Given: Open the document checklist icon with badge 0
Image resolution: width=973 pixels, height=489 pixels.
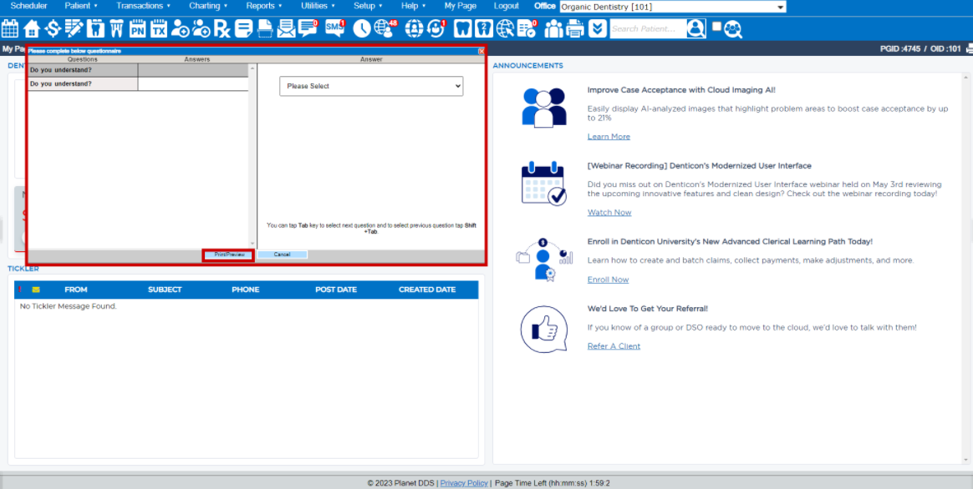Looking at the screenshot, I should [527, 28].
